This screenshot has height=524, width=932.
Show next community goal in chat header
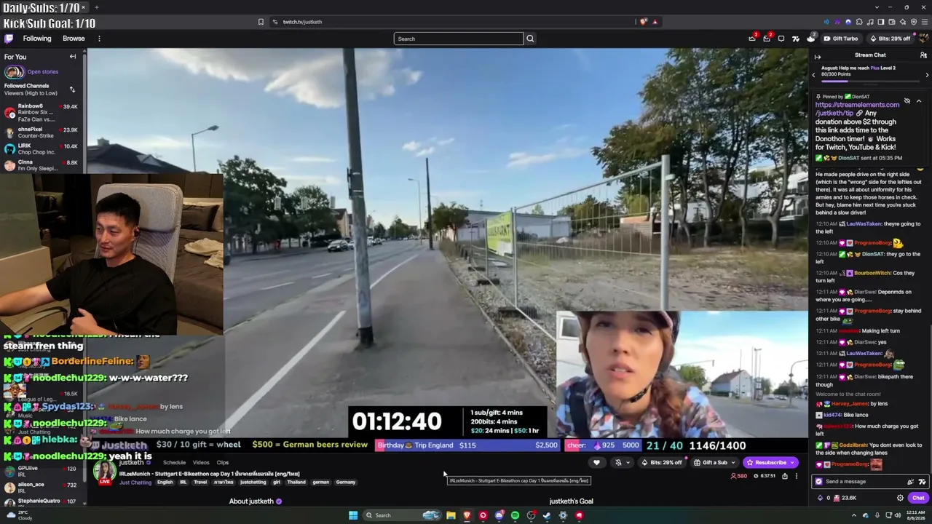pos(927,75)
